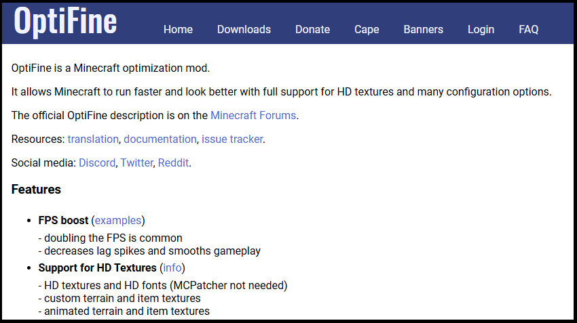Navigate to the Donate section

312,30
